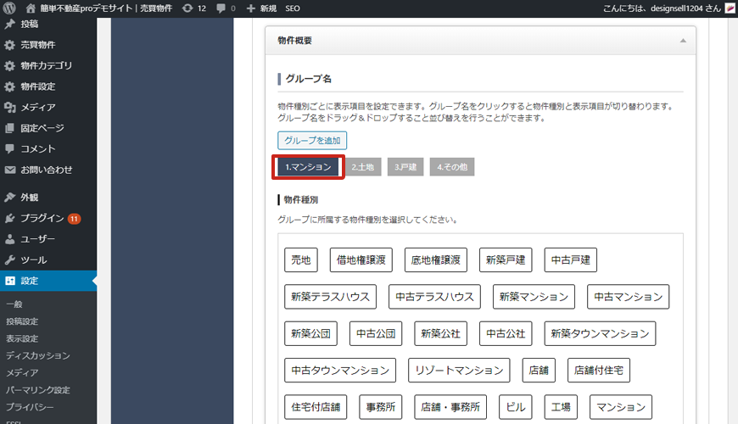Open パーマリンク設定 submenu link
Image resolution: width=738 pixels, height=424 pixels.
(37, 390)
